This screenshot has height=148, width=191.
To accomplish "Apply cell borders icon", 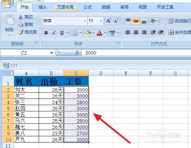I will point(75,33).
